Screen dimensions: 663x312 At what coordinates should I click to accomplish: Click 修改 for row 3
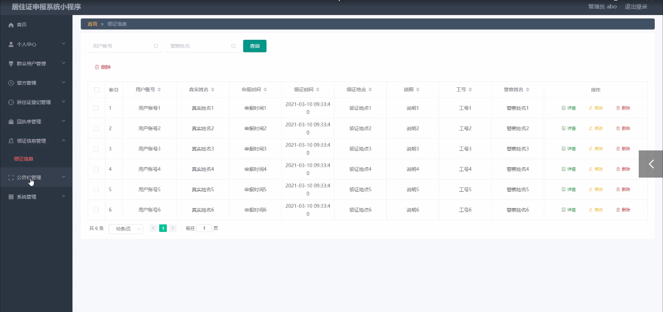(x=596, y=149)
